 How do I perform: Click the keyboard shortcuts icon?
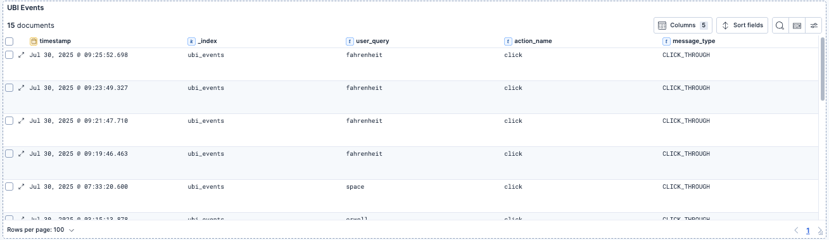coord(797,25)
